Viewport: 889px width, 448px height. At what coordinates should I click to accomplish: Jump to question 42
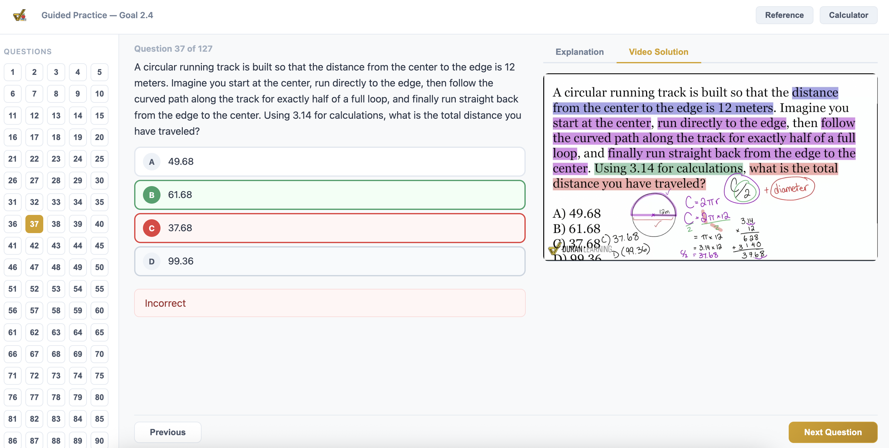(x=34, y=246)
